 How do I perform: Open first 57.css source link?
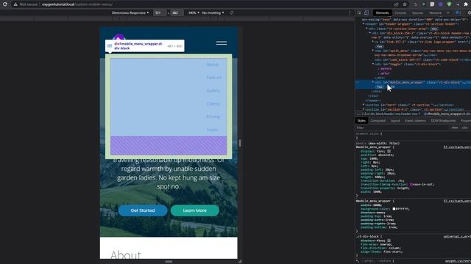(457, 147)
